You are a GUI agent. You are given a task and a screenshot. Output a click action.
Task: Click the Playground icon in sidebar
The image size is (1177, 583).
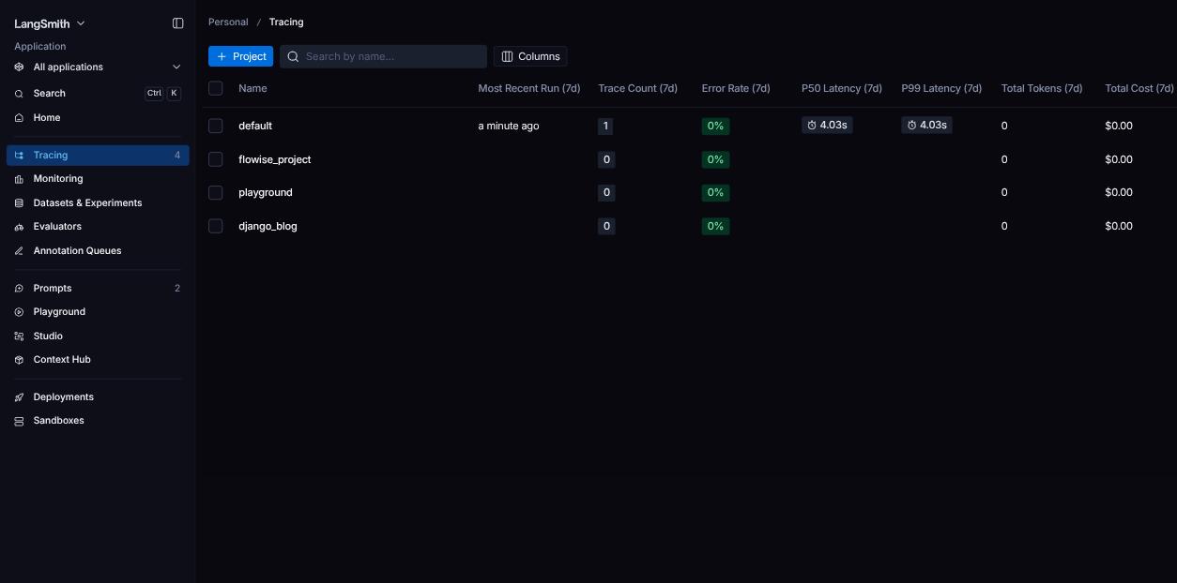[x=19, y=312]
